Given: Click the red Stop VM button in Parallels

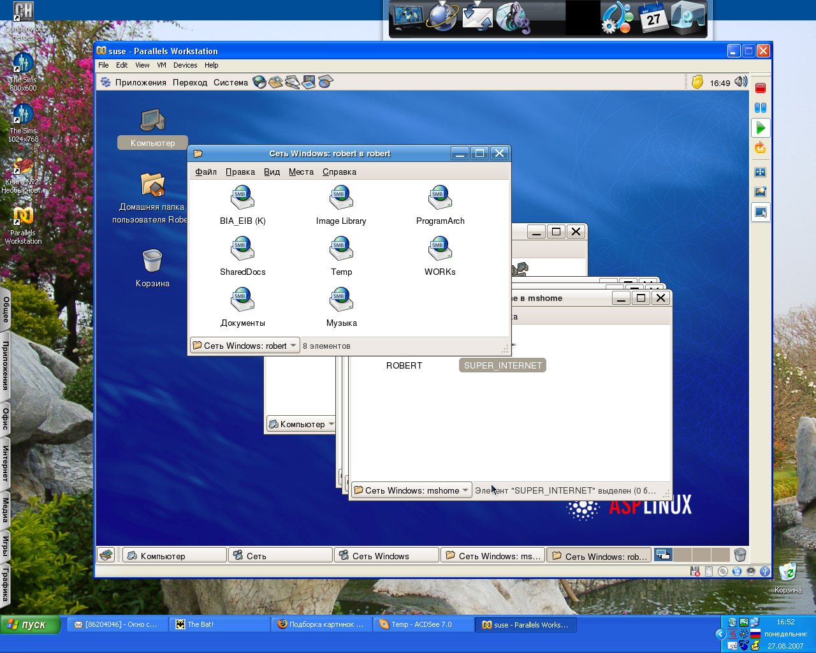Looking at the screenshot, I should pyautogui.click(x=761, y=88).
